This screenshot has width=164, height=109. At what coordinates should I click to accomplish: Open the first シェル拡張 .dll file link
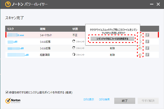pos(12,42)
